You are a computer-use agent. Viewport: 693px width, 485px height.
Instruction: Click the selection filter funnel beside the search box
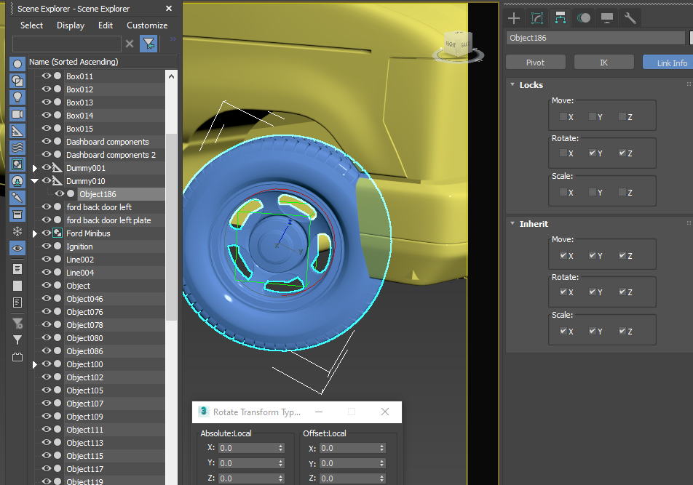pyautogui.click(x=148, y=44)
